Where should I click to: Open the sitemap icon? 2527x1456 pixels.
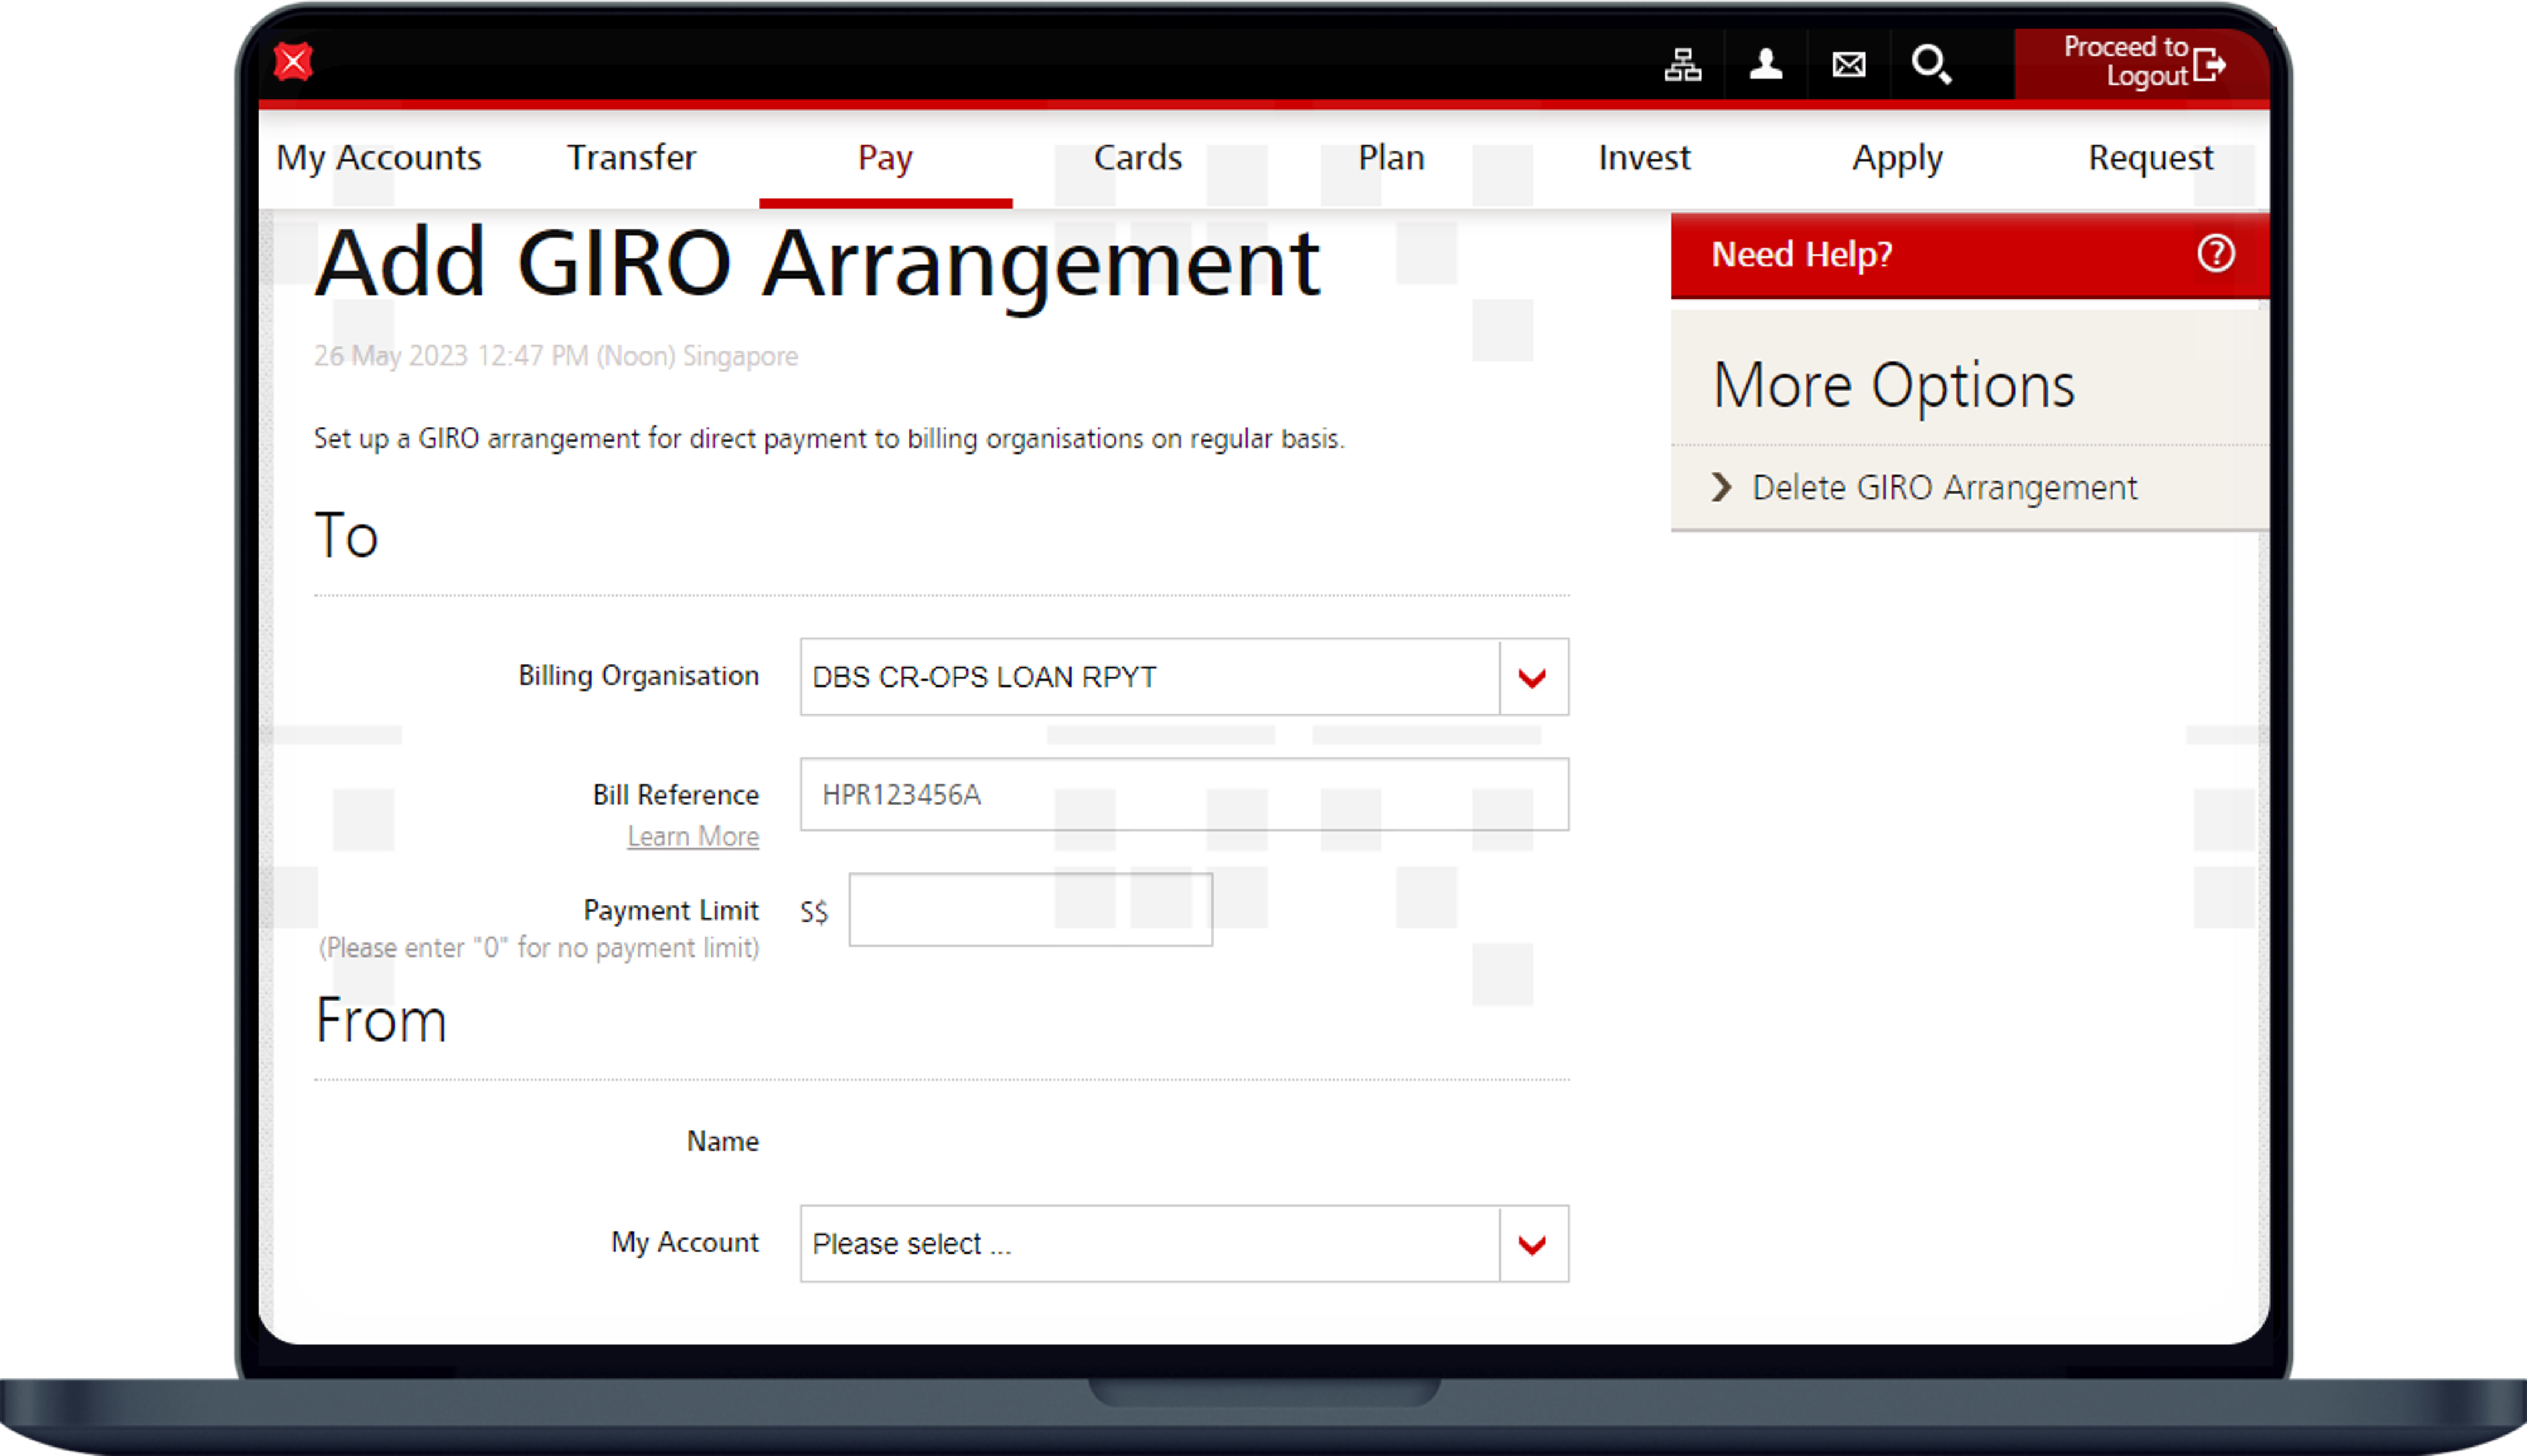[1682, 65]
